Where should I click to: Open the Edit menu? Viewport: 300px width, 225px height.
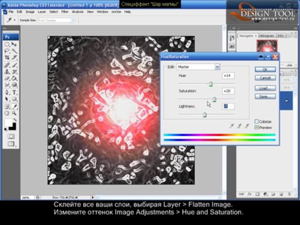click(x=19, y=12)
